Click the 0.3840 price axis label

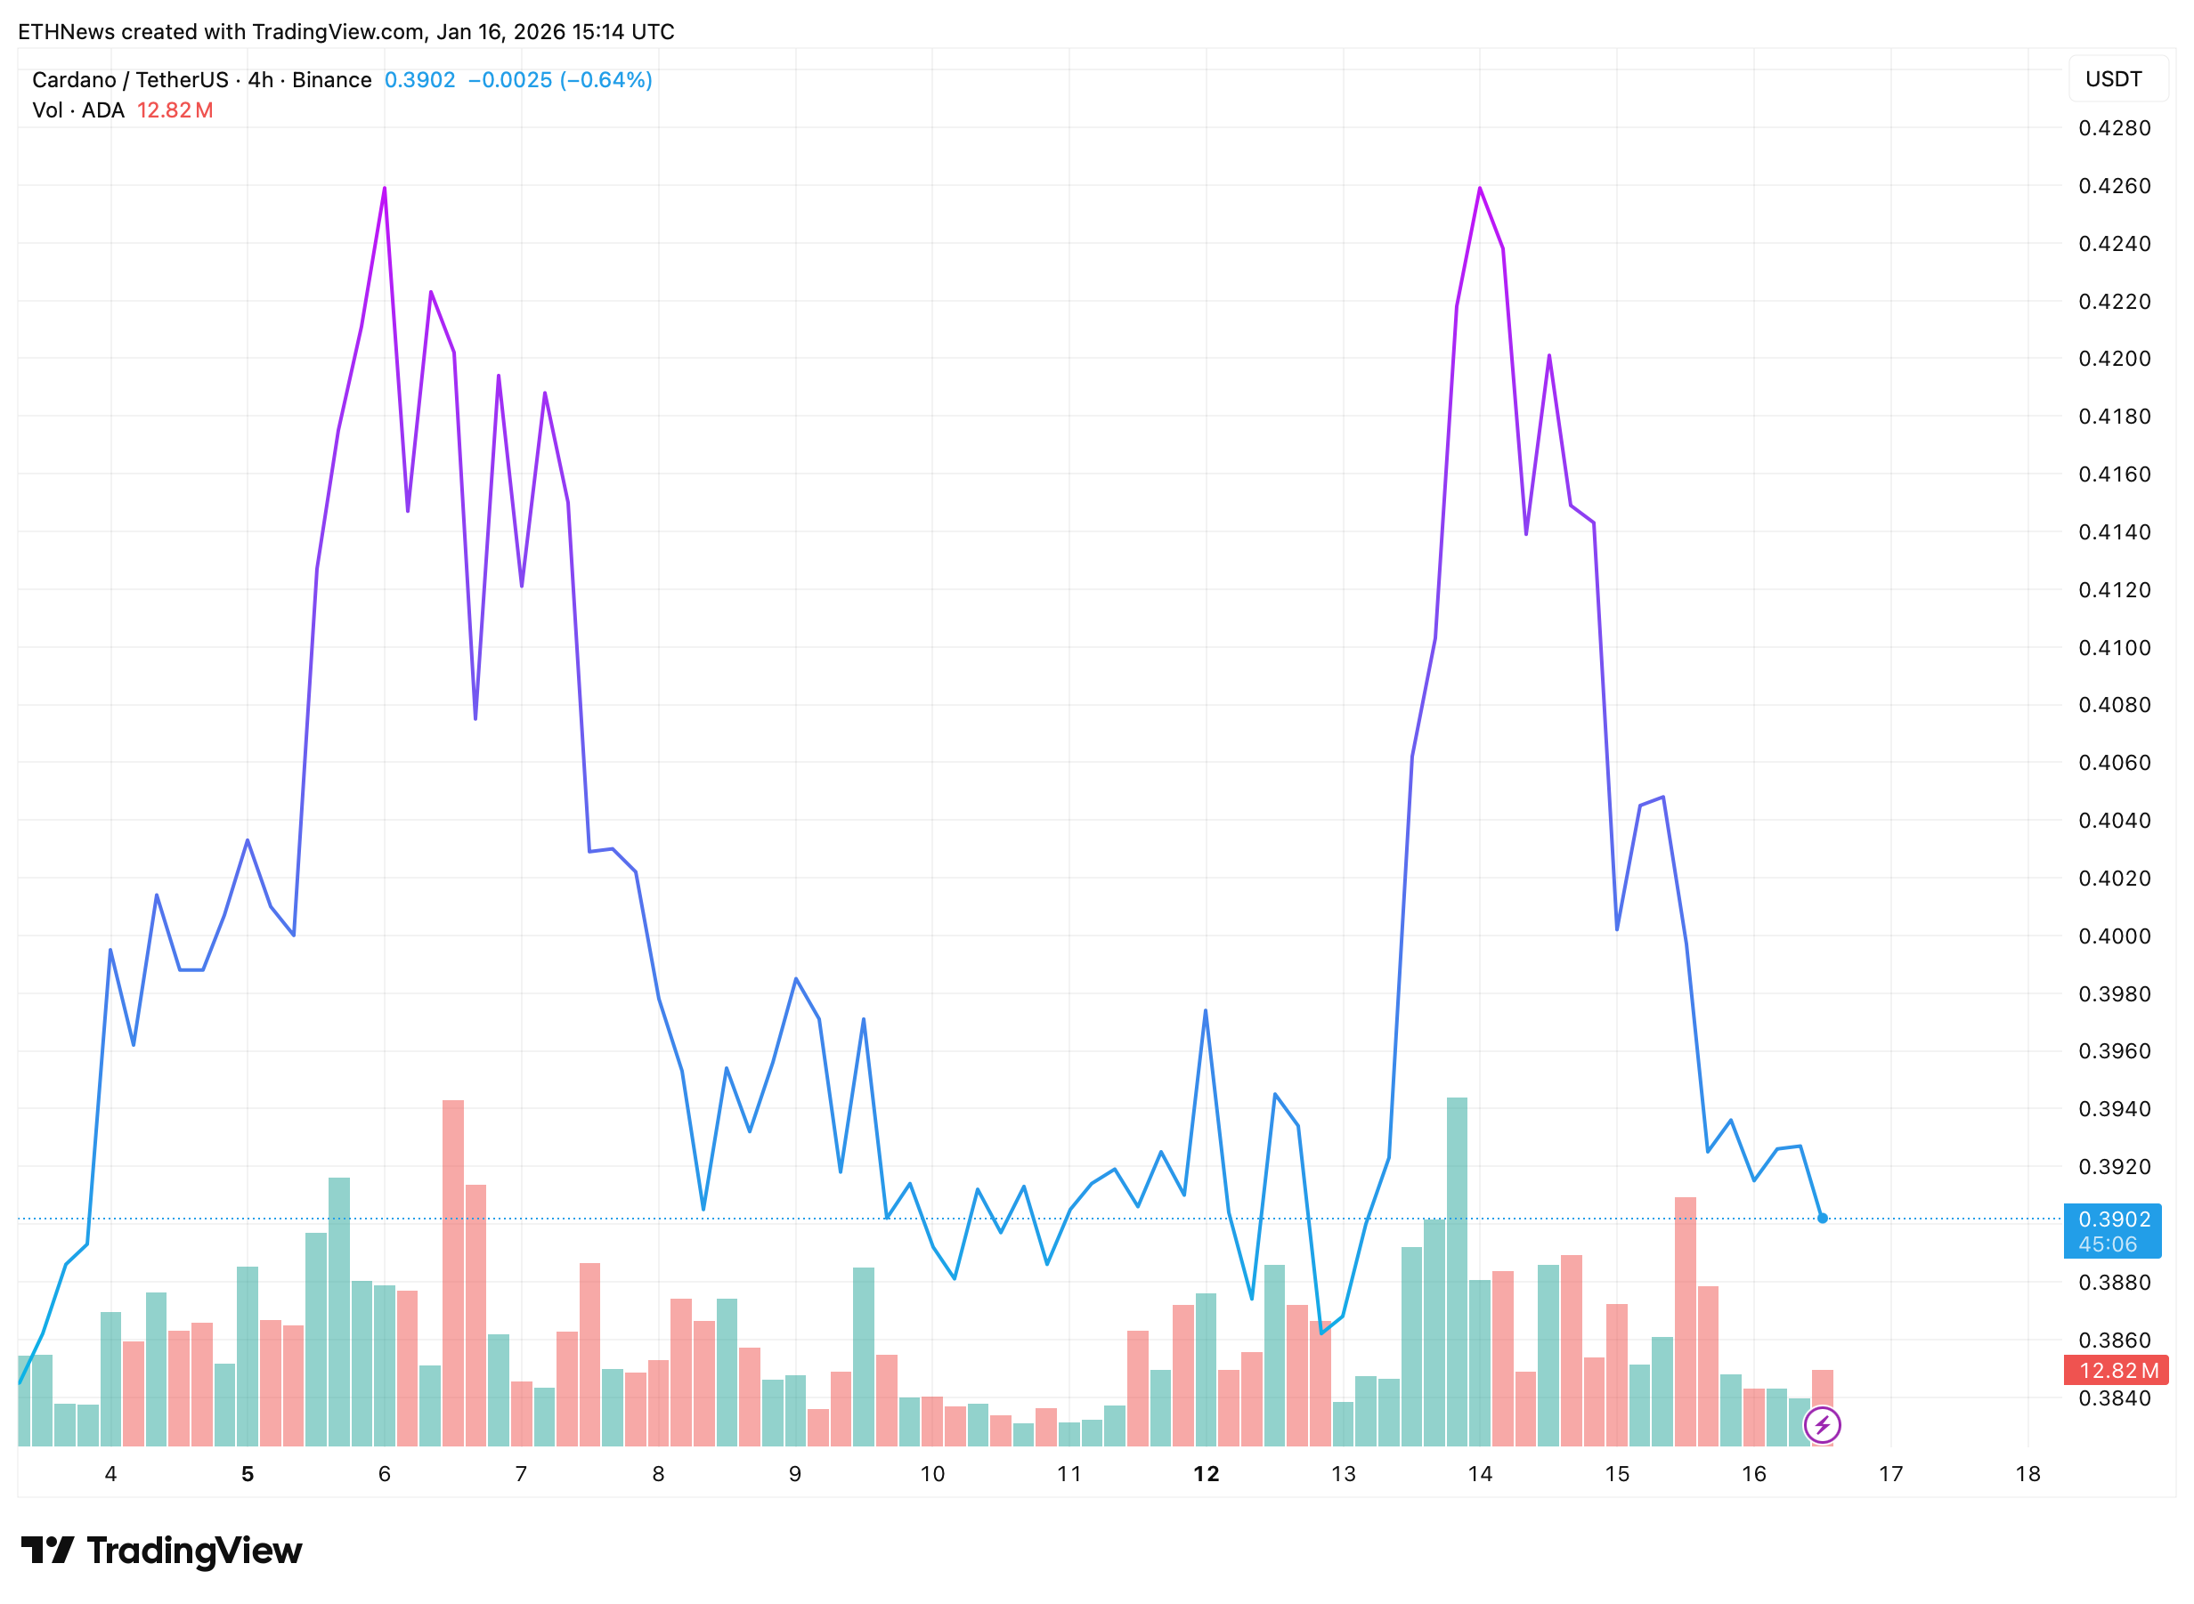[2113, 1398]
